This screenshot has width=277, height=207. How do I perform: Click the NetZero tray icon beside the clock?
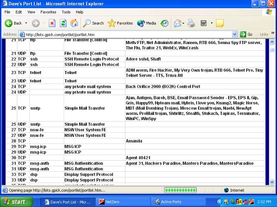[x=251, y=202]
